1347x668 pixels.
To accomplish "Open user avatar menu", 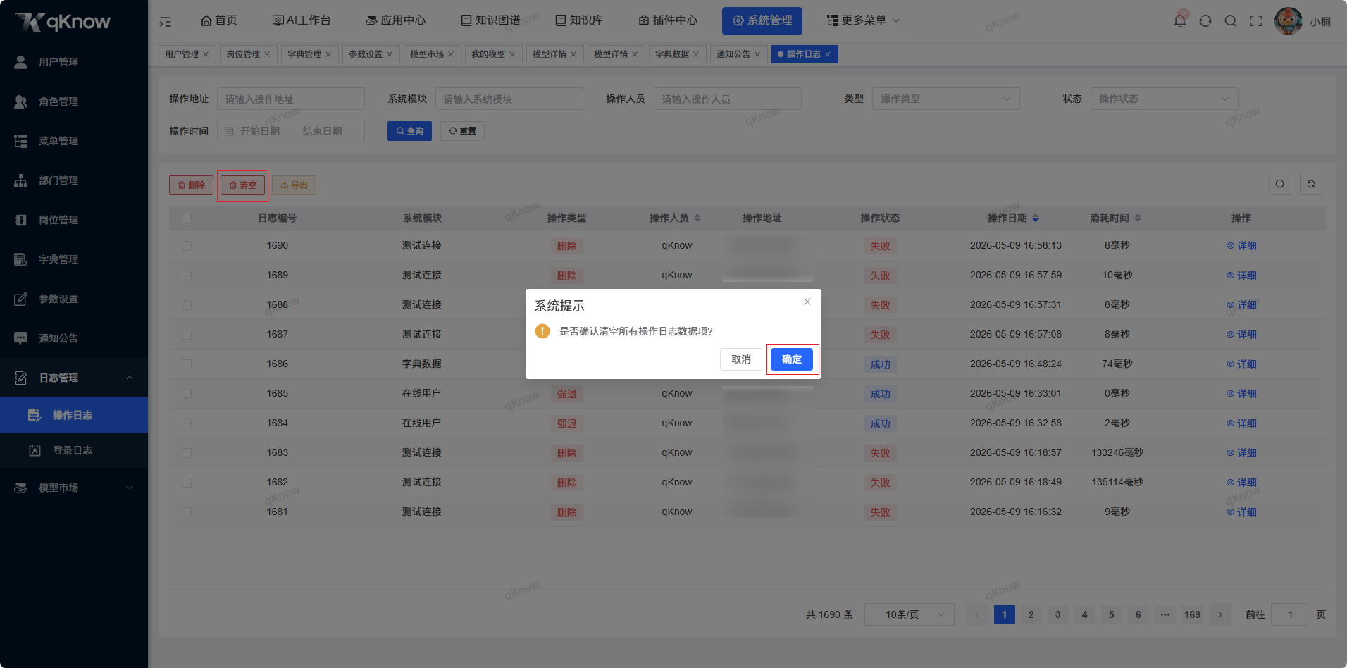I will [x=1289, y=20].
